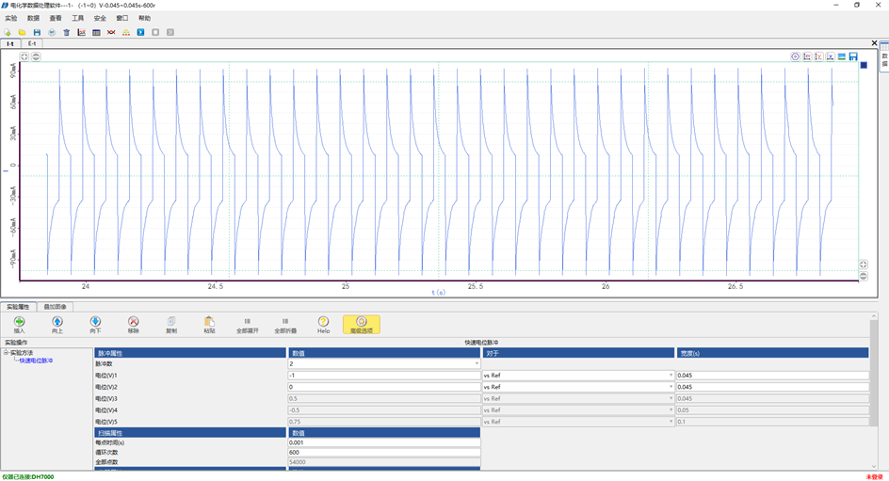Open the 安全 menu

coord(100,18)
